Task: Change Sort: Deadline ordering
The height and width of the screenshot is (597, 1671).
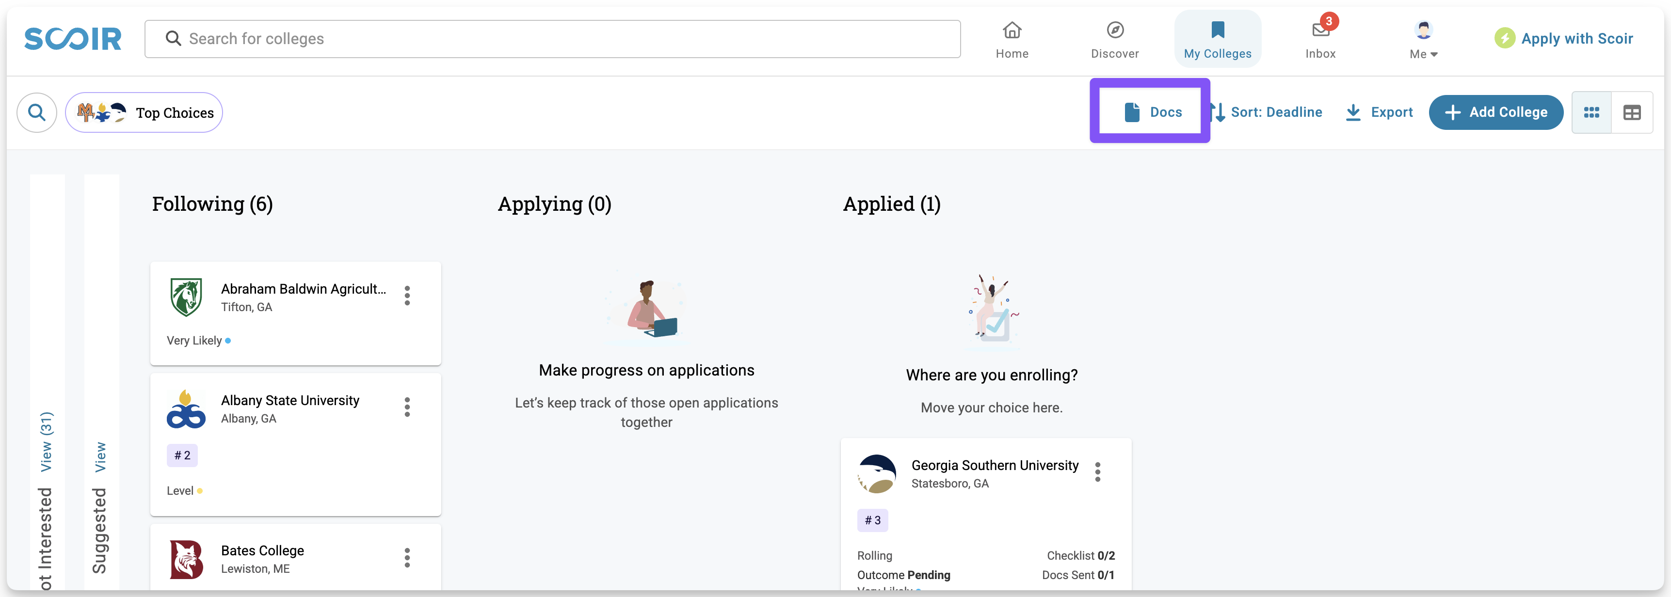Action: (1266, 112)
